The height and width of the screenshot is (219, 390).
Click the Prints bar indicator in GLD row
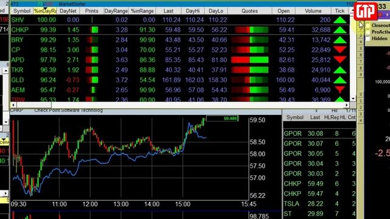click(92, 80)
